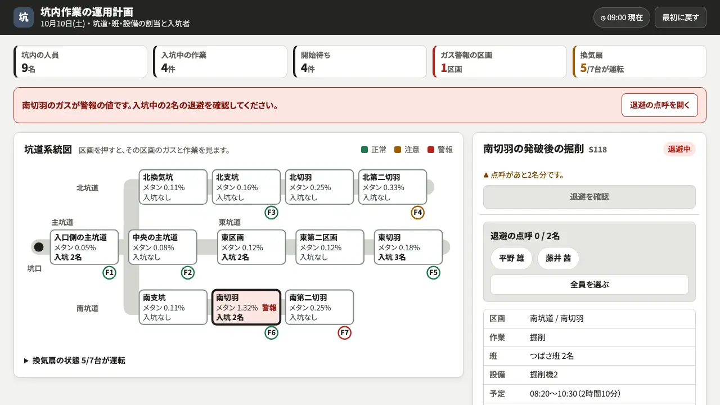
Task: Click the 班 つばさ班 2名 row
Action: click(589, 356)
